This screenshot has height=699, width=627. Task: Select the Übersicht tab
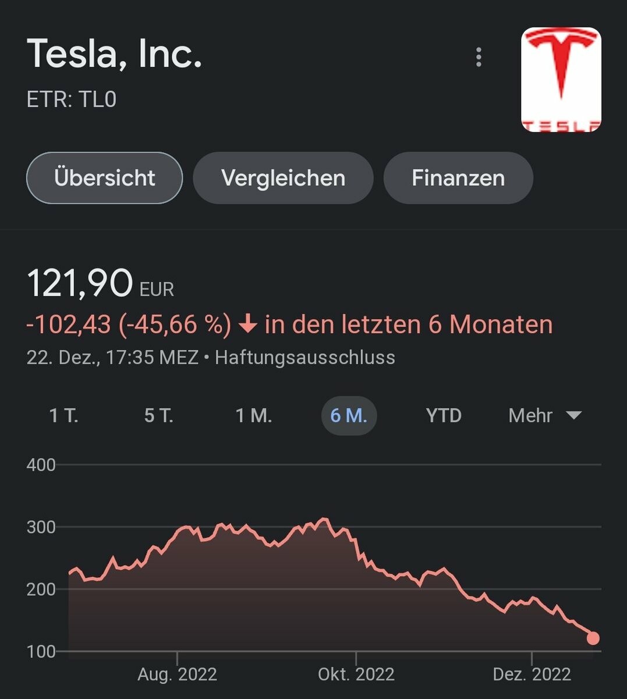pos(105,178)
